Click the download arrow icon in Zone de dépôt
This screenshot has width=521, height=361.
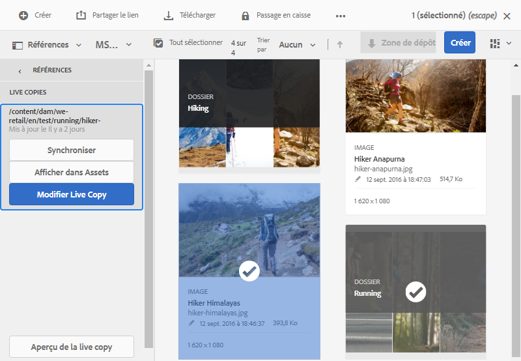(x=371, y=43)
